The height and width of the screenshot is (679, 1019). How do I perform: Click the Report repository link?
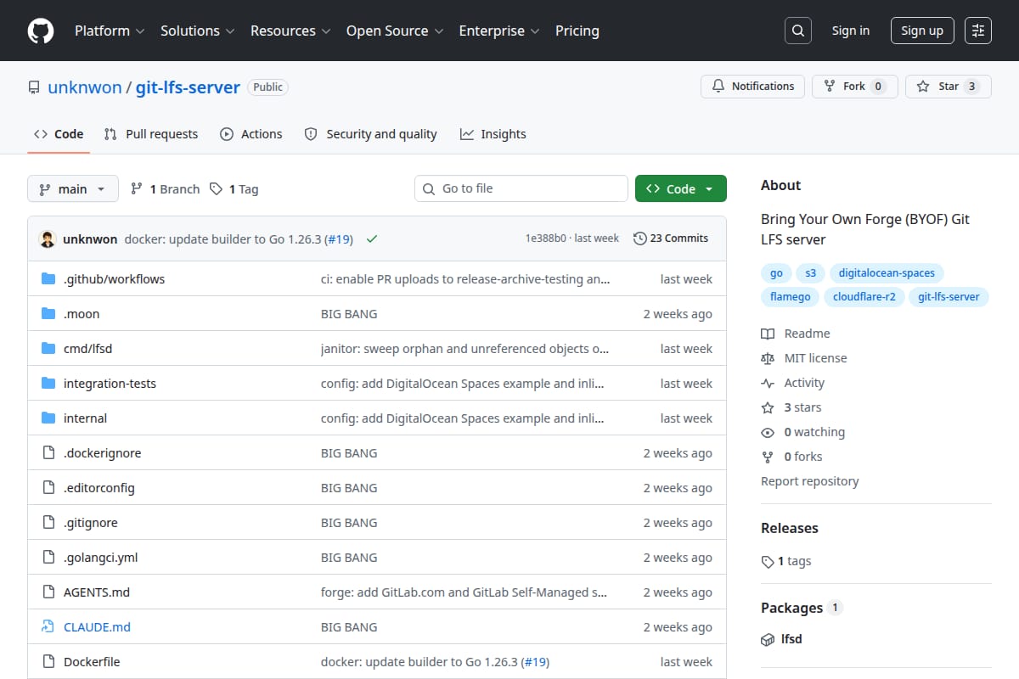(809, 481)
